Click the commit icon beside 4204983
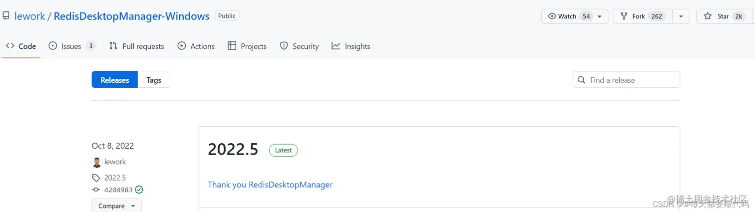Image resolution: width=755 pixels, height=212 pixels. click(x=96, y=190)
